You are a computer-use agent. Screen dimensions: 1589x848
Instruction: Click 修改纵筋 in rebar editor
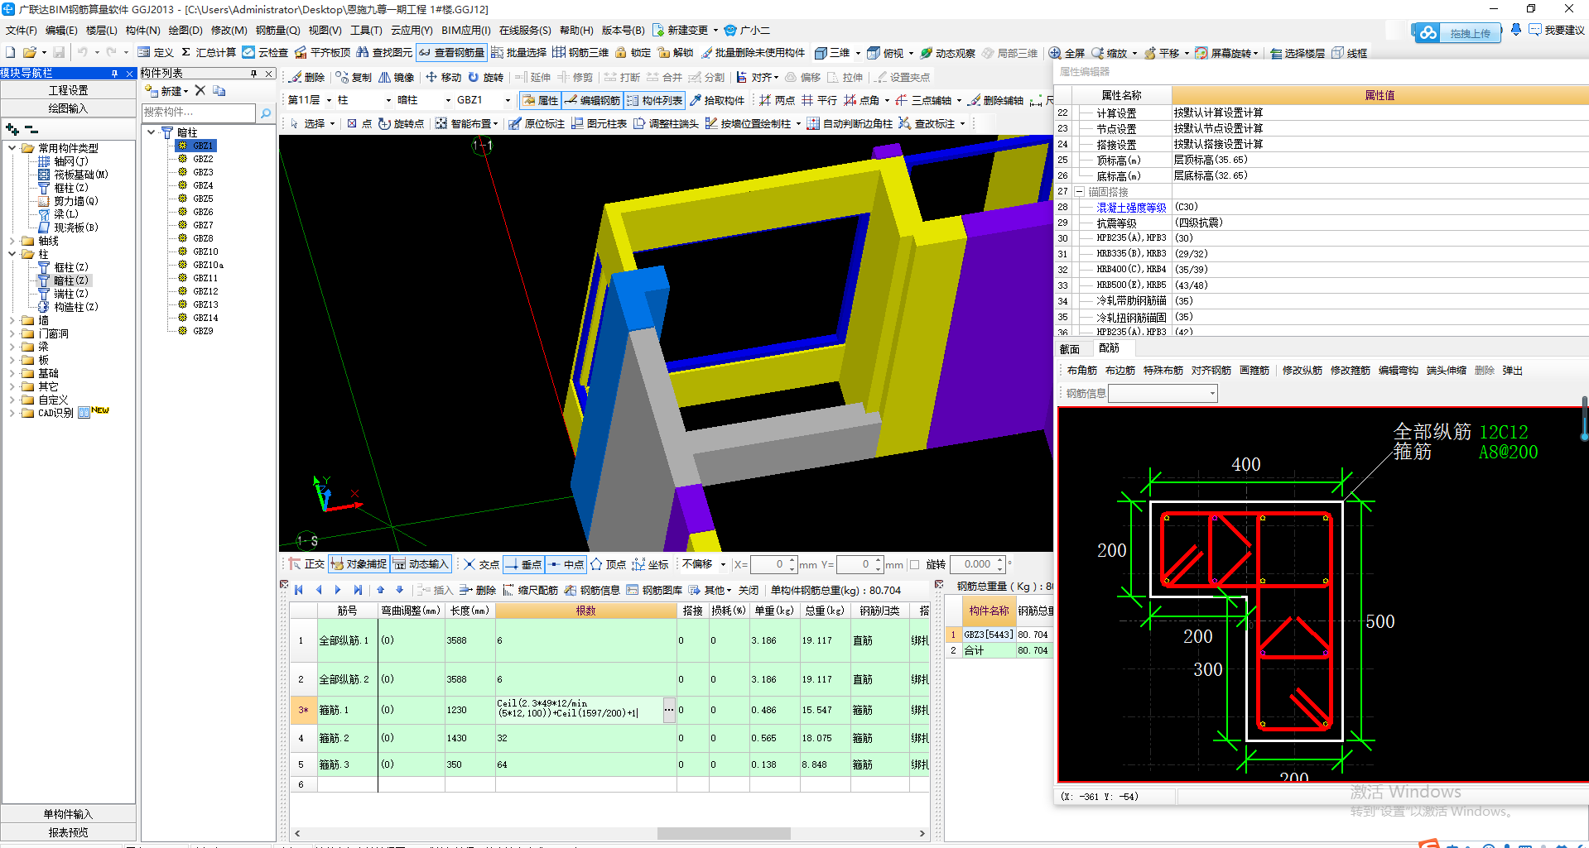coord(1302,371)
